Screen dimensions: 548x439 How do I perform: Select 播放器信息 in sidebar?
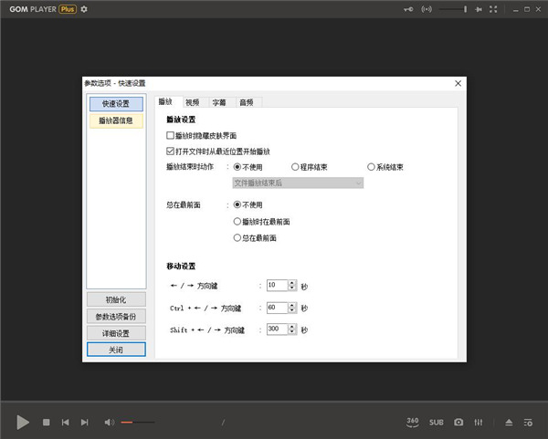(x=116, y=120)
